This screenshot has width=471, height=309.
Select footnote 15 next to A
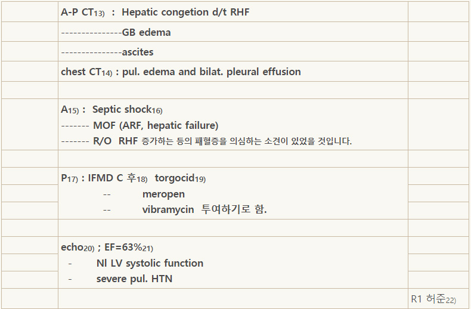click(73, 110)
